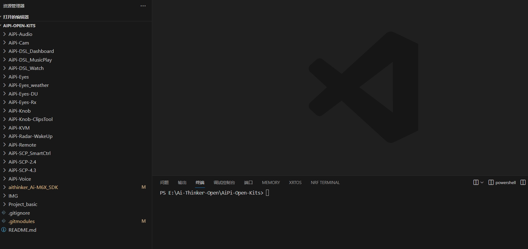Expand the AiPi-Knob folder chevron
This screenshot has height=249, width=528.
4,111
